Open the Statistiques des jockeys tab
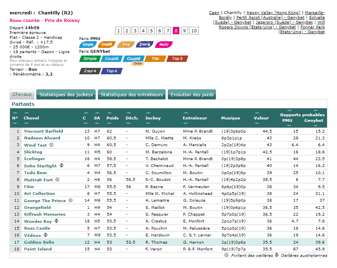The height and width of the screenshot is (268, 337). point(66,95)
